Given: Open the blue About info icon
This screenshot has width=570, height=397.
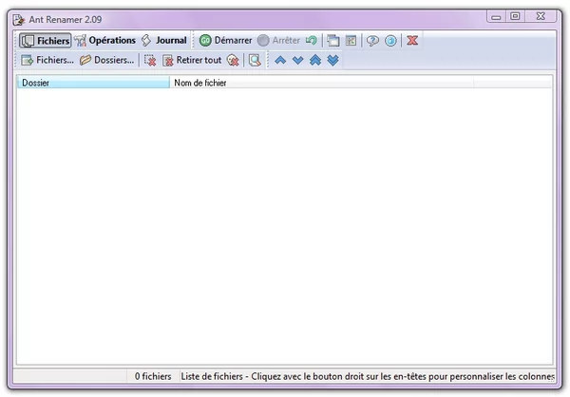Looking at the screenshot, I should (x=390, y=40).
